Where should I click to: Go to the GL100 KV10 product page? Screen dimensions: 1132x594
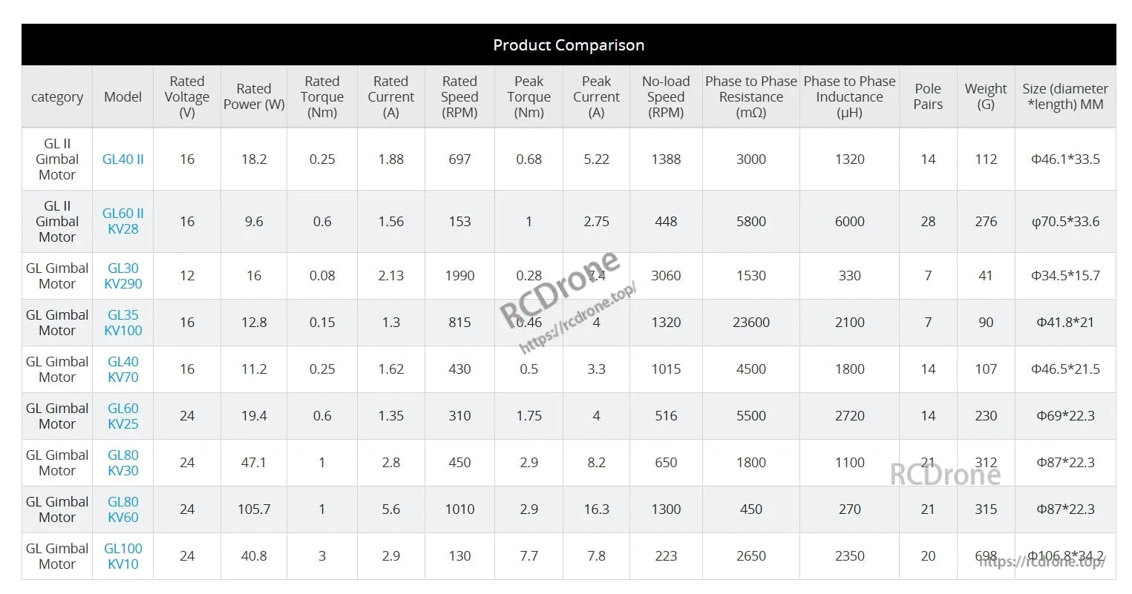123,556
